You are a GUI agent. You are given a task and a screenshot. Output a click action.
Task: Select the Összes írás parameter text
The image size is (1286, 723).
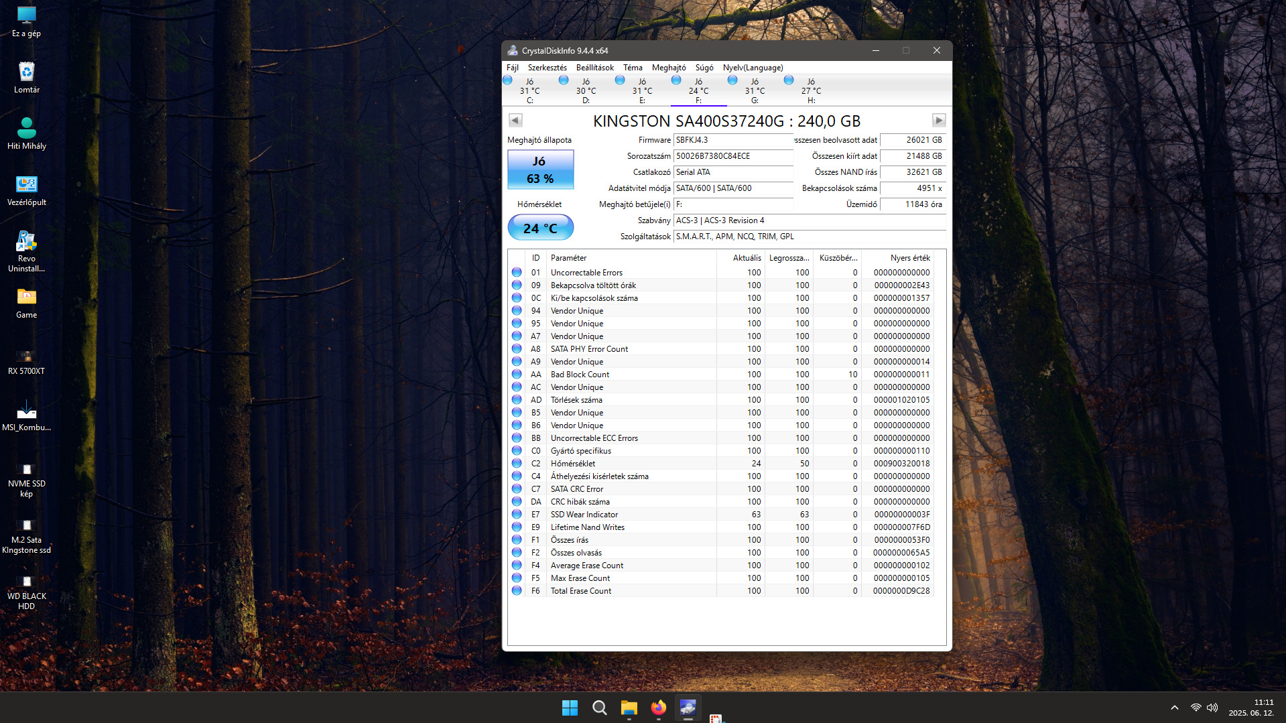tap(570, 540)
